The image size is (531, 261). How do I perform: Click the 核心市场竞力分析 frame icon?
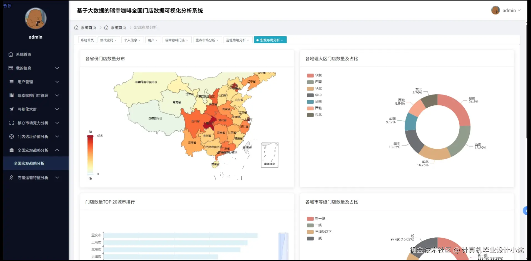[x=11, y=123]
